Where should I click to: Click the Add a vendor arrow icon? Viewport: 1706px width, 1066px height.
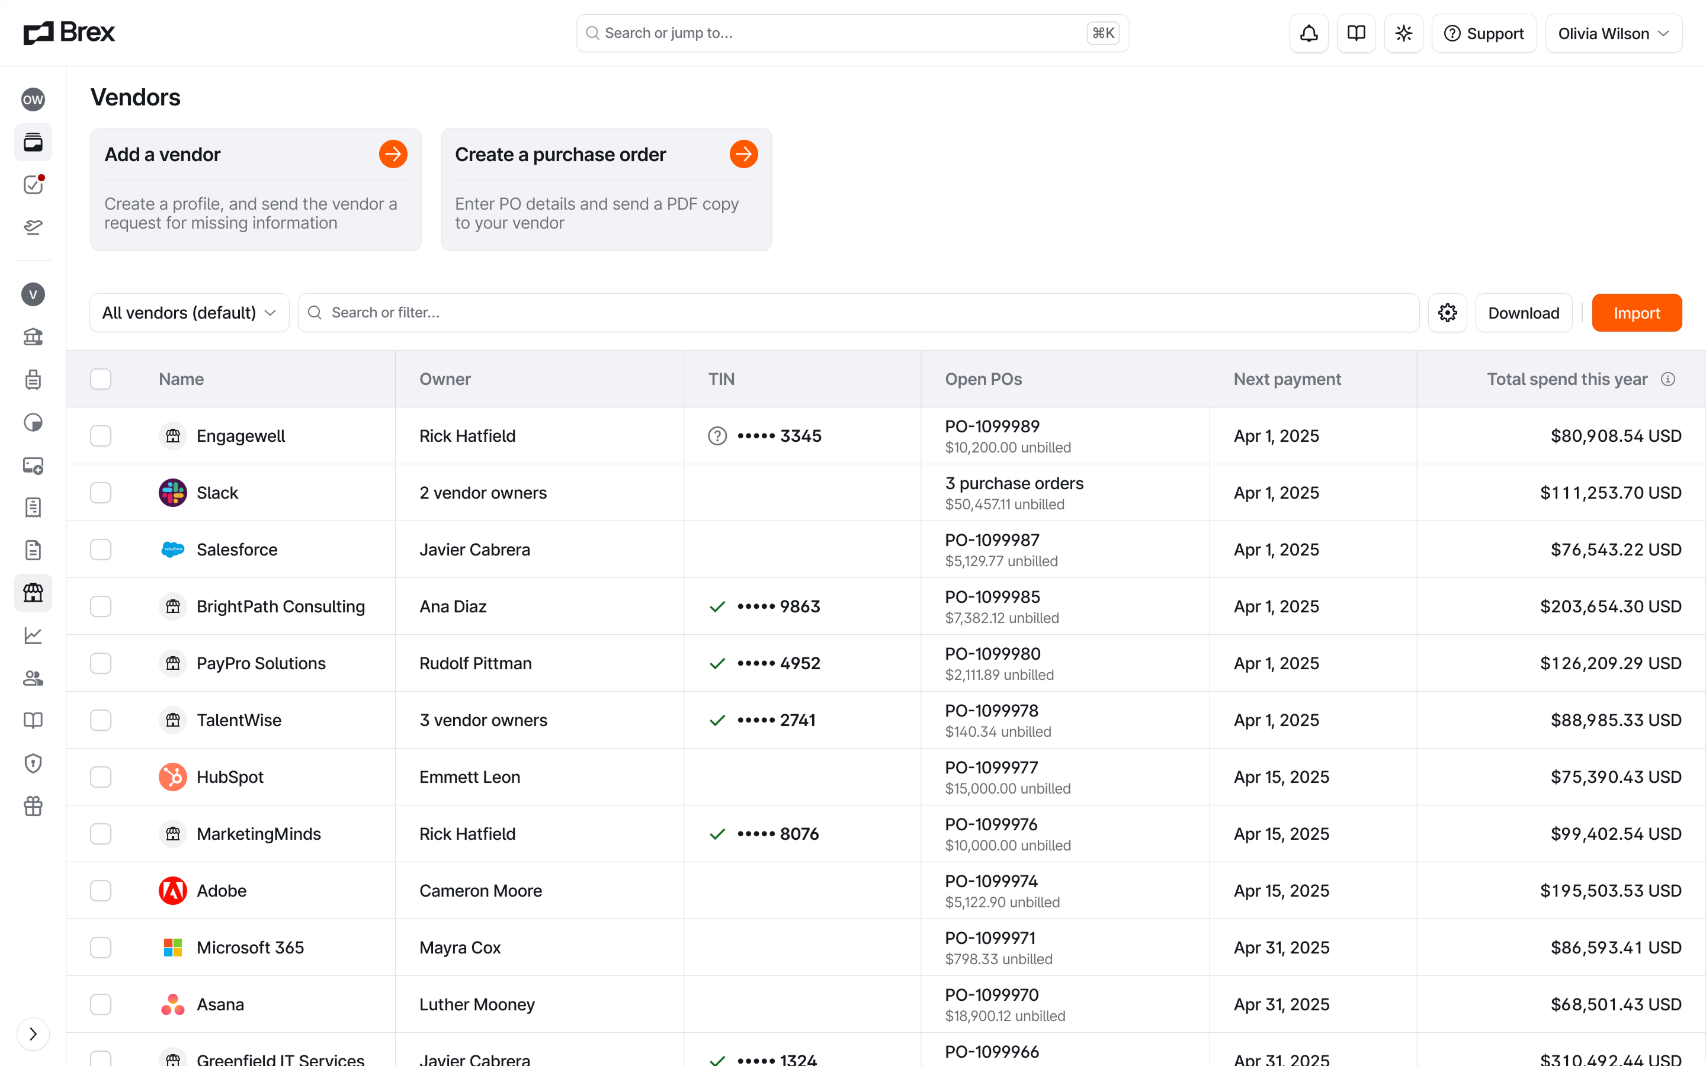(393, 154)
